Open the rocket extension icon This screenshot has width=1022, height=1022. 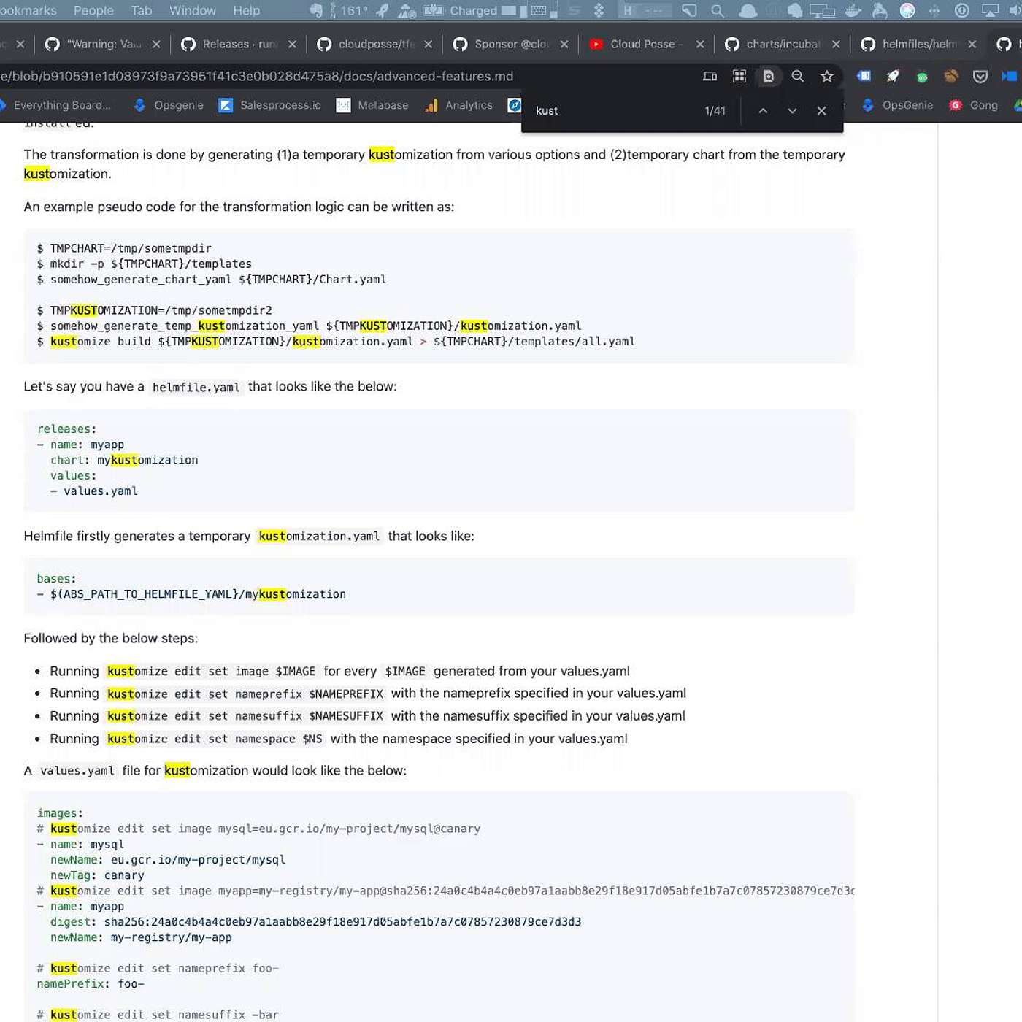[893, 76]
